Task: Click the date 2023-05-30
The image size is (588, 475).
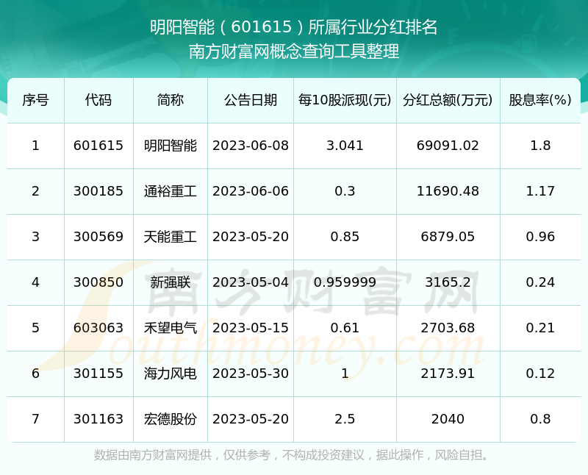Action: (251, 374)
